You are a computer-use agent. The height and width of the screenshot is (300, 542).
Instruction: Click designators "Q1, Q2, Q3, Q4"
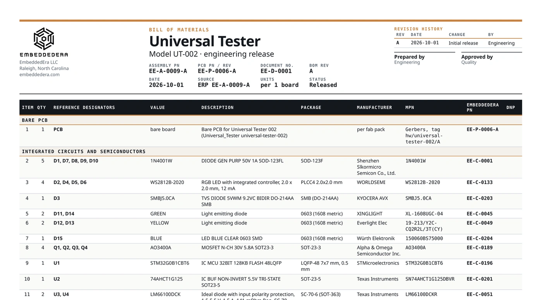(70, 248)
